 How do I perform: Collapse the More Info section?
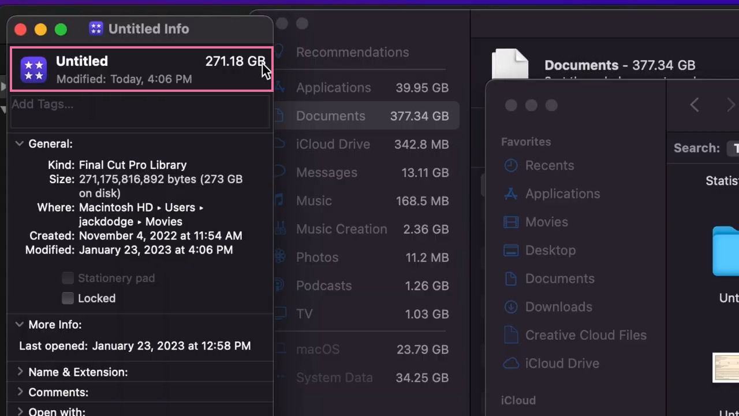pos(20,325)
